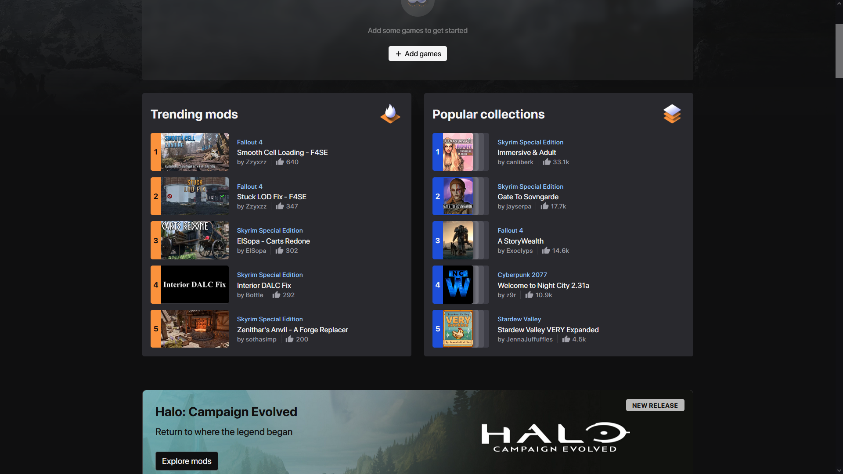Screen dimensions: 843x474
Task: Open the Immersive & Adult collection
Action: [x=527, y=152]
